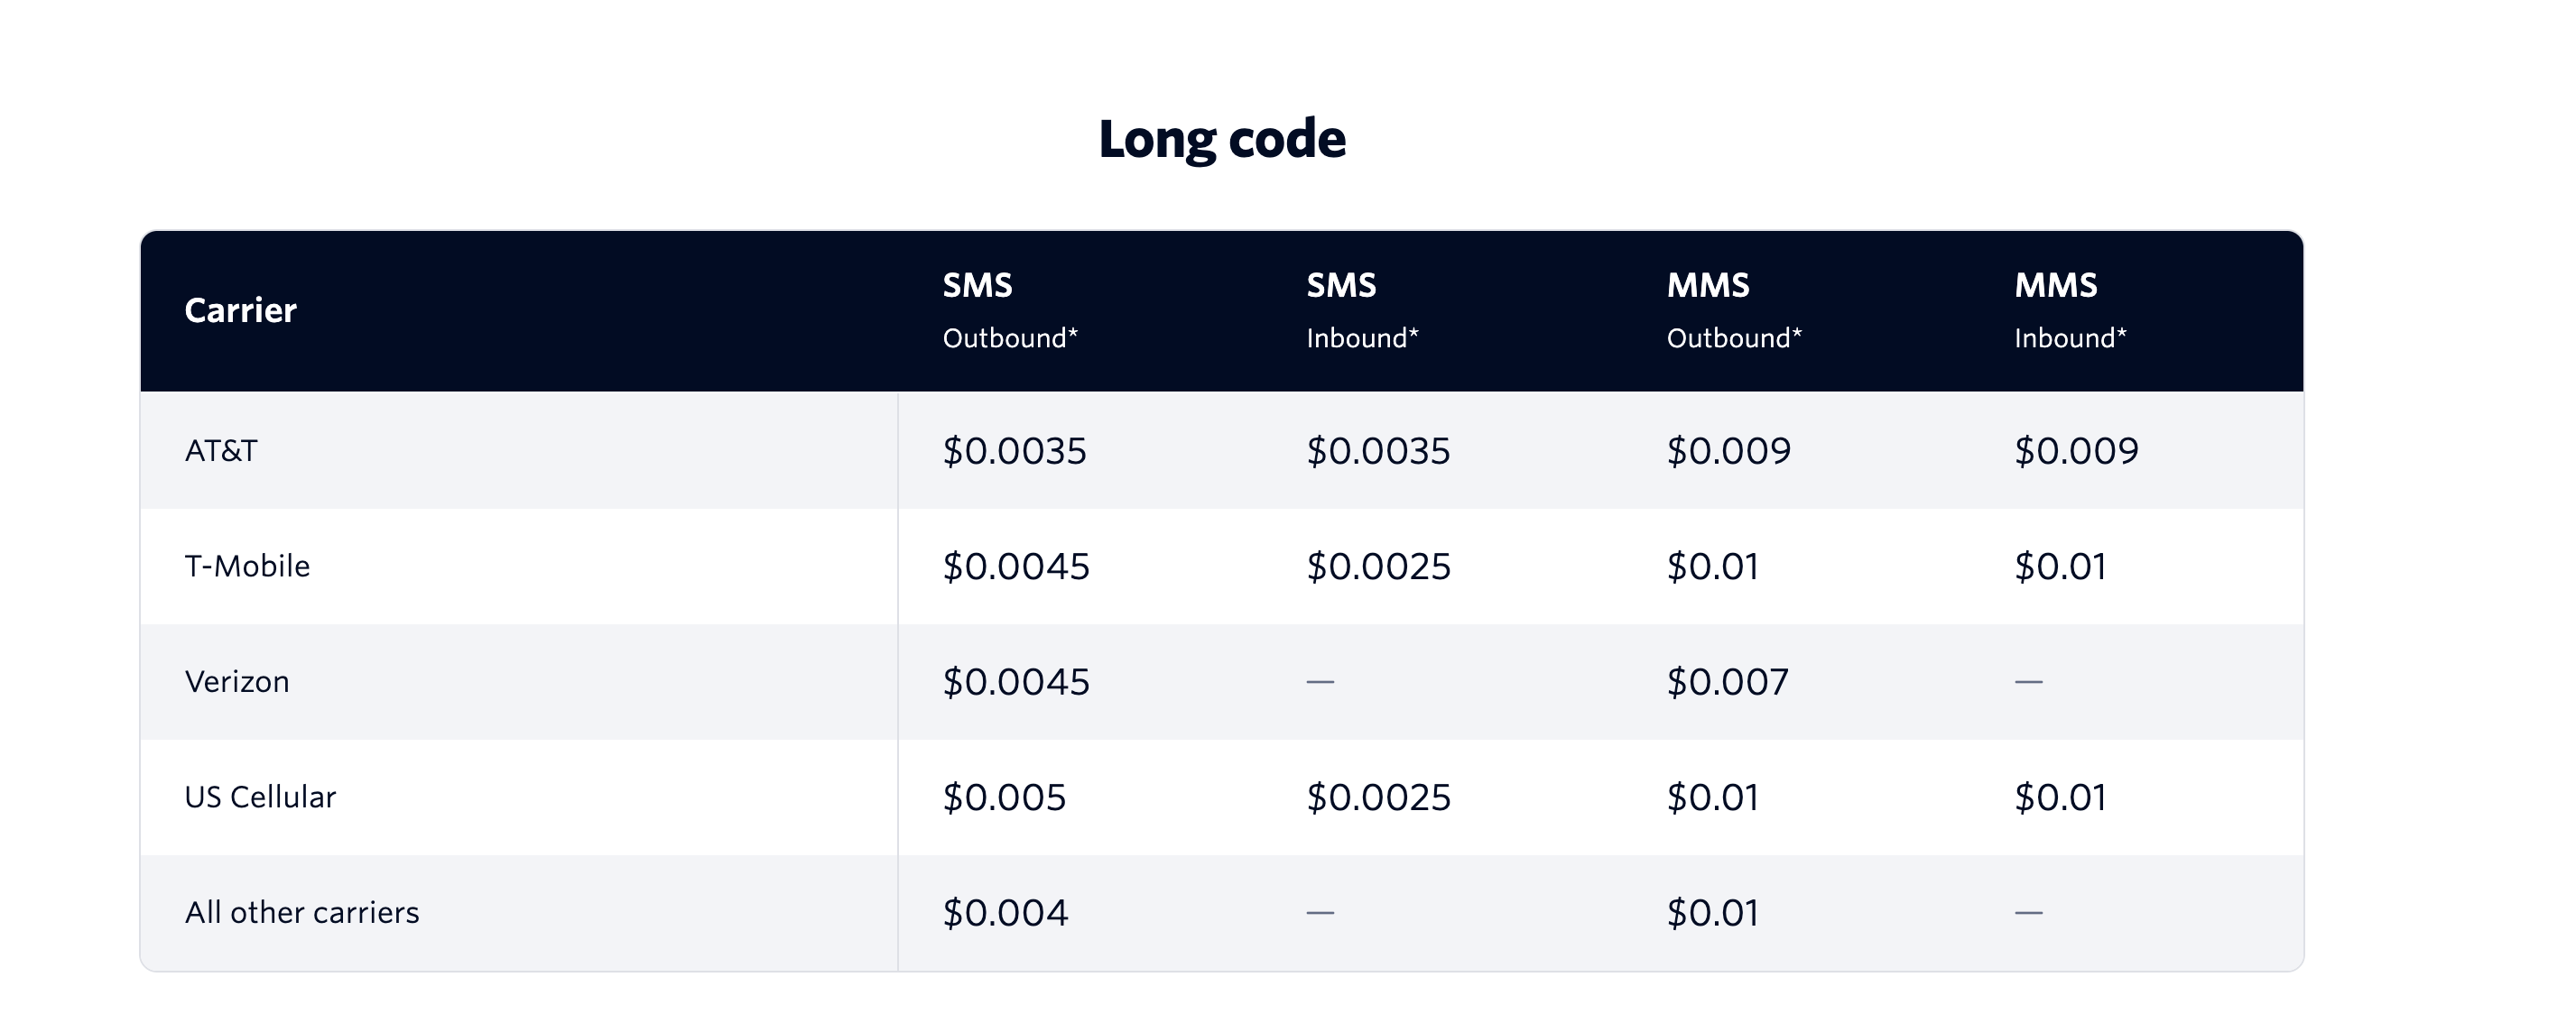Click AT&T SMS Outbound price $0.0035

point(1014,450)
